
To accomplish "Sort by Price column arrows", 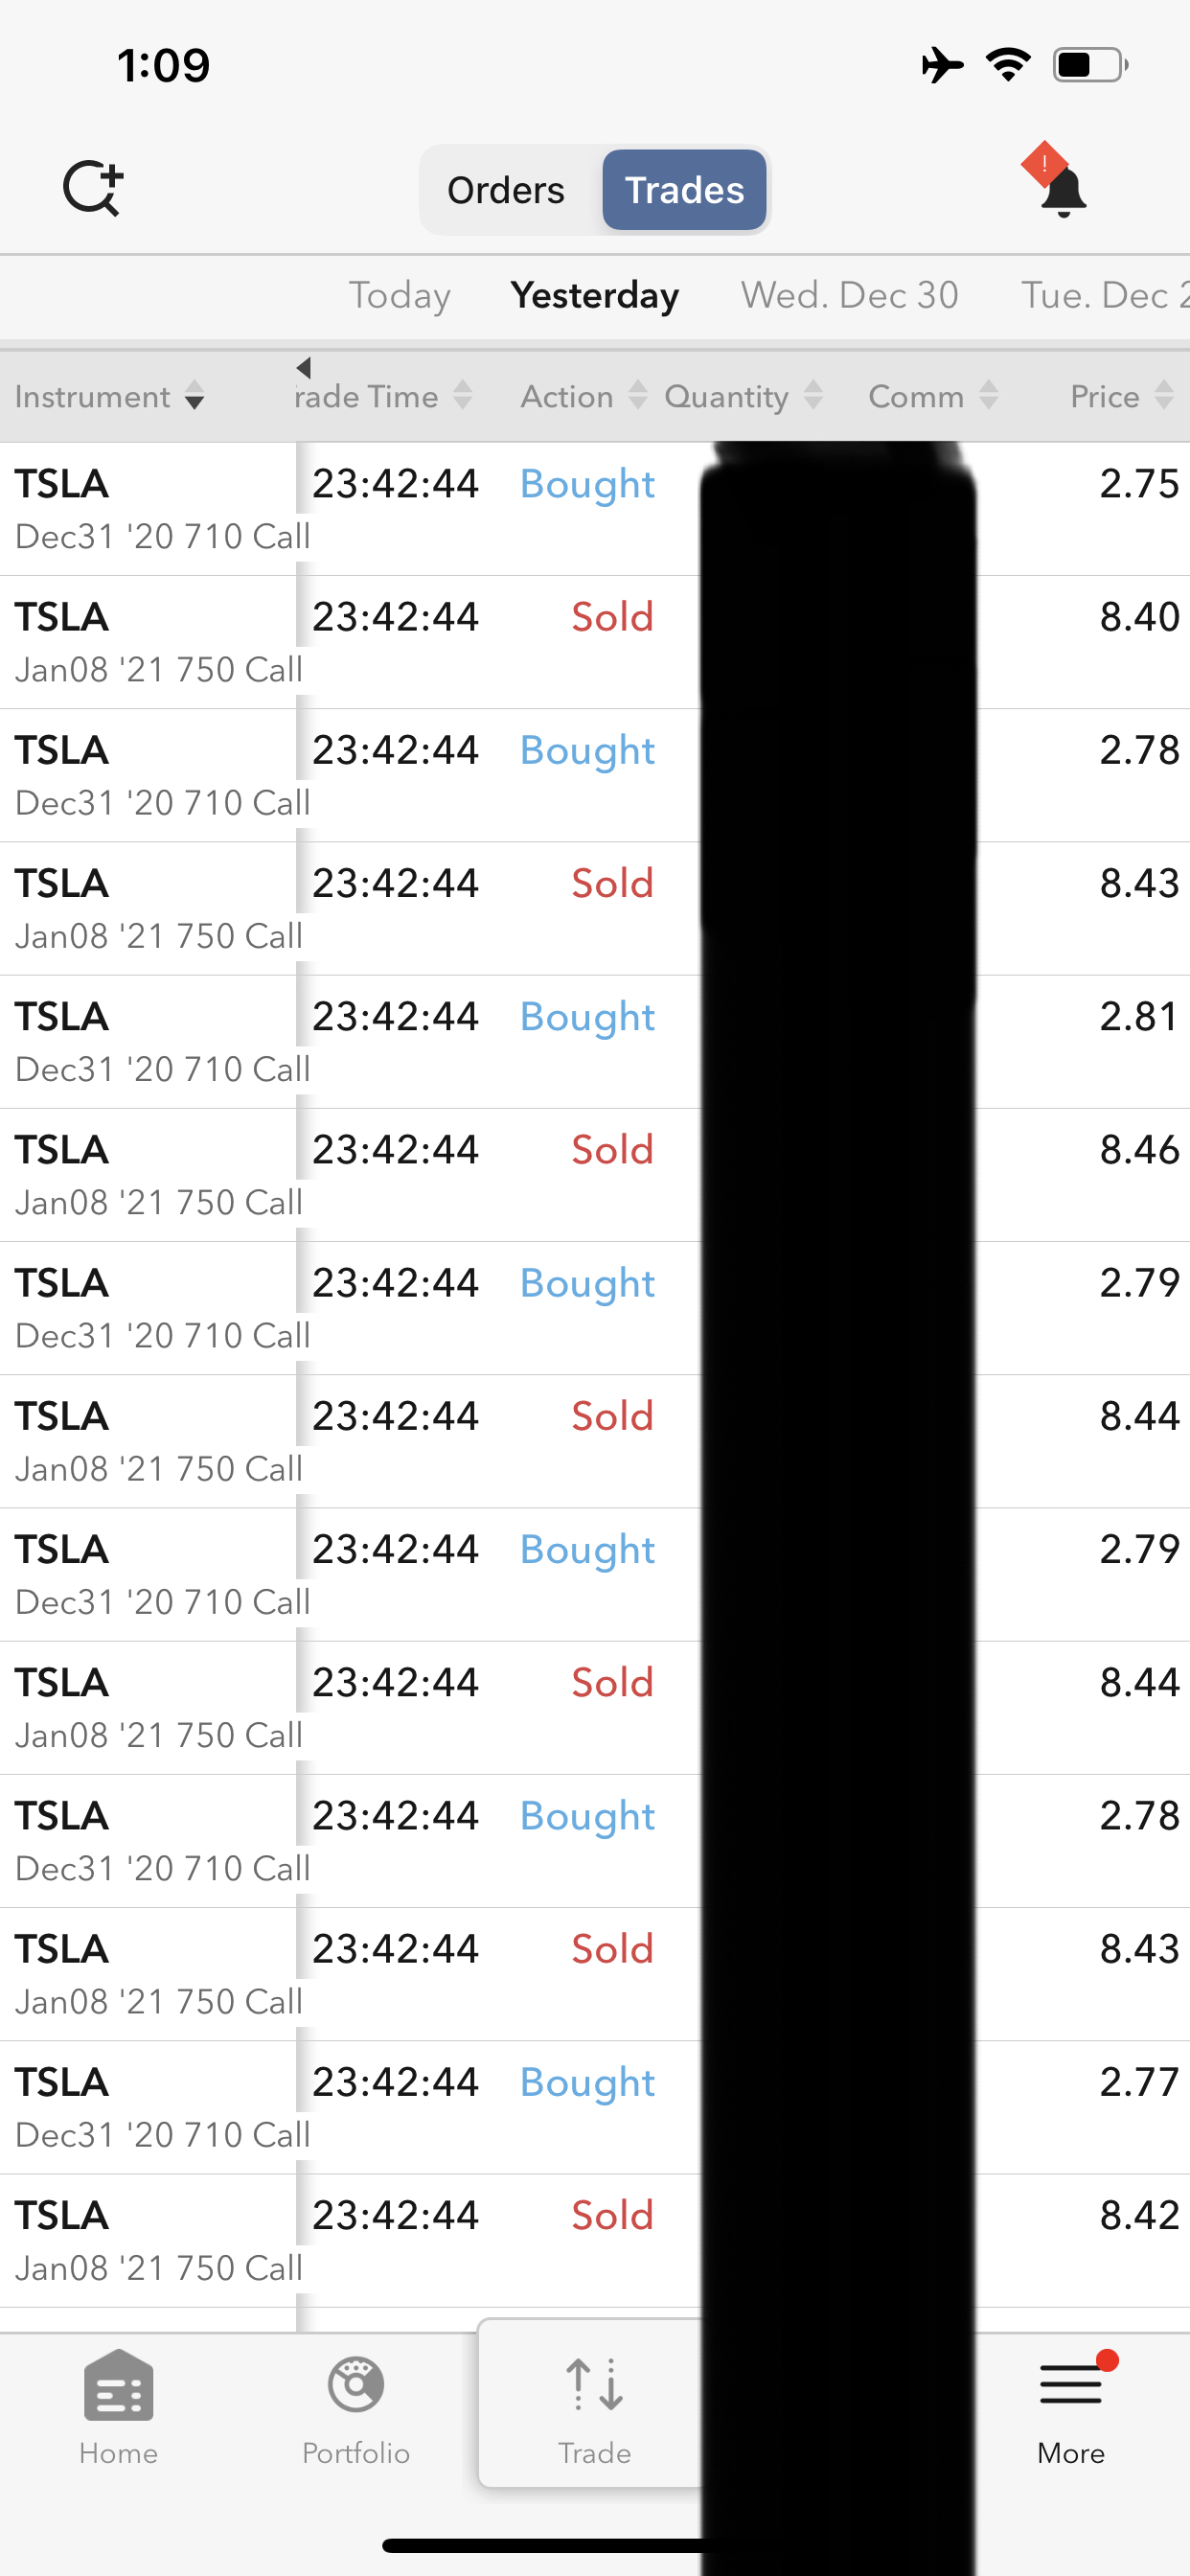I will [1163, 395].
